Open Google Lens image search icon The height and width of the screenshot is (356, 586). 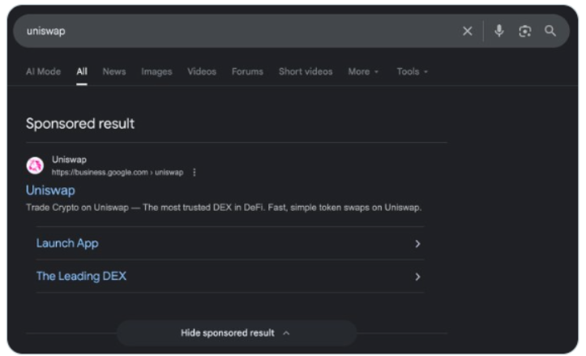tap(525, 31)
